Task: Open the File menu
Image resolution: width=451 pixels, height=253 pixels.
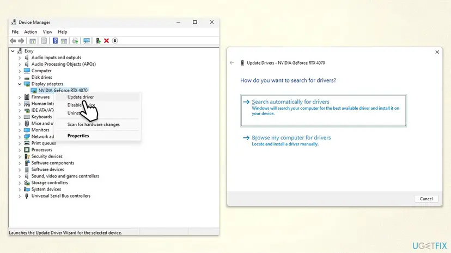Action: pos(15,32)
